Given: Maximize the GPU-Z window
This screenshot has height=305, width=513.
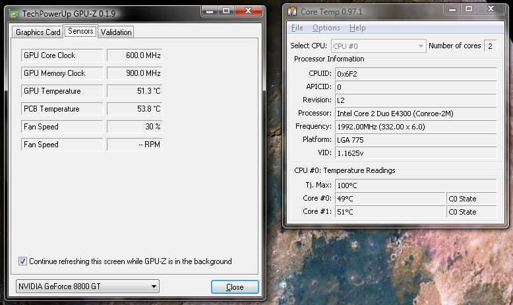Looking at the screenshot, I should (226, 11).
